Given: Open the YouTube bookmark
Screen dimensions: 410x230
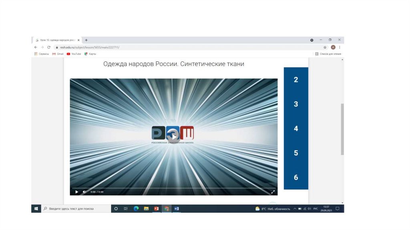Looking at the screenshot, I should [74, 54].
